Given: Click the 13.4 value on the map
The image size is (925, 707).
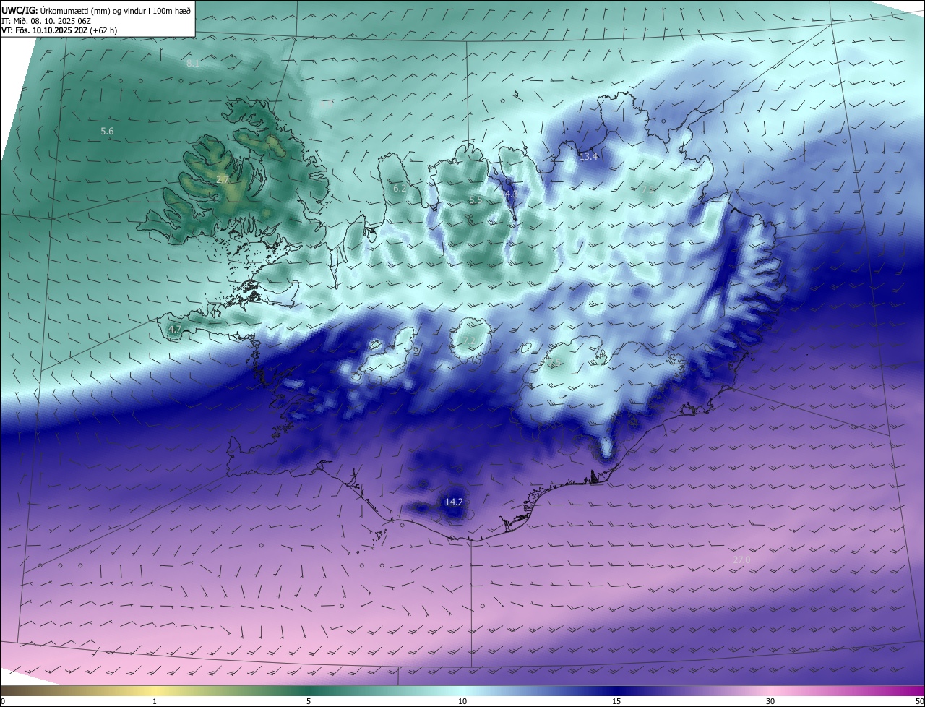Looking at the screenshot, I should (589, 157).
